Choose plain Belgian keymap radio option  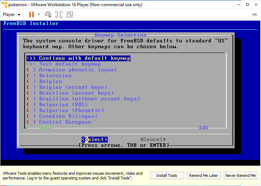44,82
